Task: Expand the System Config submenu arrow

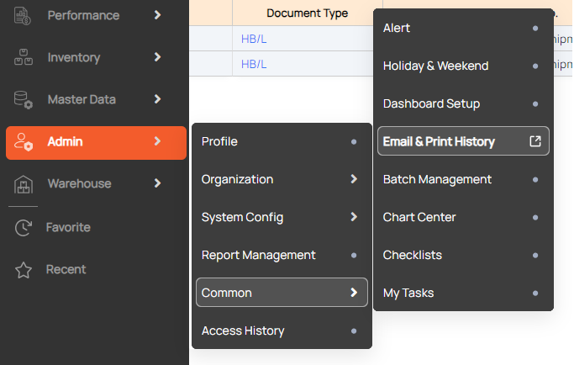Action: click(x=354, y=217)
